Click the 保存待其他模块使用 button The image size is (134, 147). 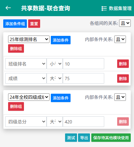pyautogui.click(x=111, y=138)
